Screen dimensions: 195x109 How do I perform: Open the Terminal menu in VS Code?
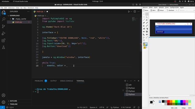click(x=30, y=8)
